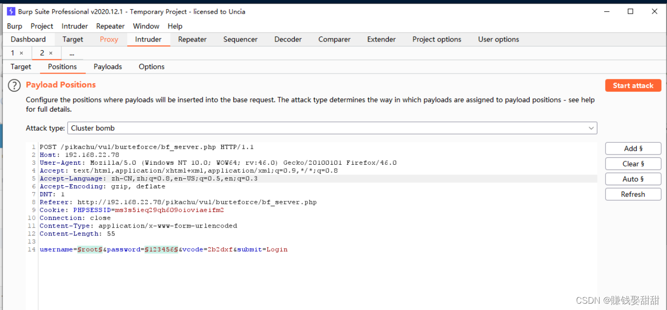Open the Attack type dropdown
Image resolution: width=667 pixels, height=310 pixels.
click(x=332, y=128)
